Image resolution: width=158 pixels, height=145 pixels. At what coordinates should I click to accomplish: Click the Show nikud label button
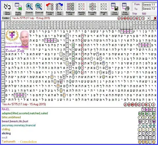pyautogui.click(x=7, y=13)
